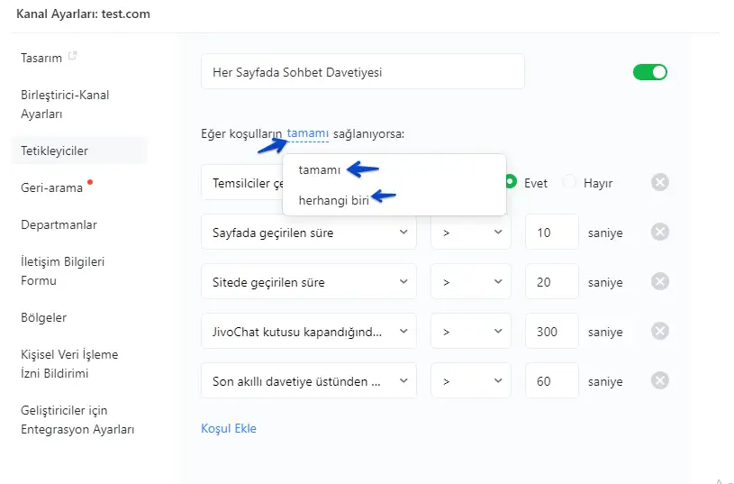
Task: Choose 'herhangi biri' from the popup menu
Action: 333,200
